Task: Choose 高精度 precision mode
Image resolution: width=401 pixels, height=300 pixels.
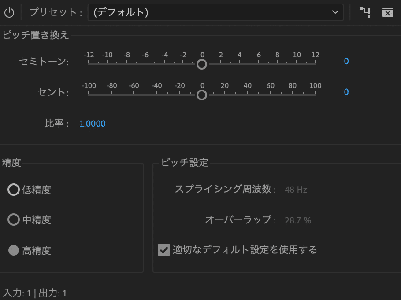Action: [14, 250]
